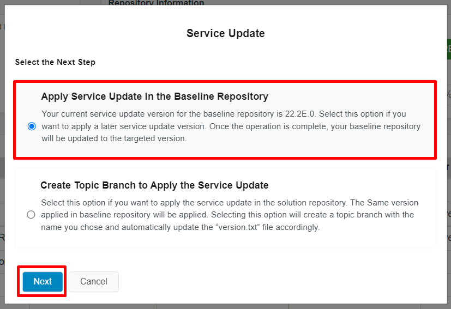Click the Next button
Viewport: 451px width, 309px height.
43,281
